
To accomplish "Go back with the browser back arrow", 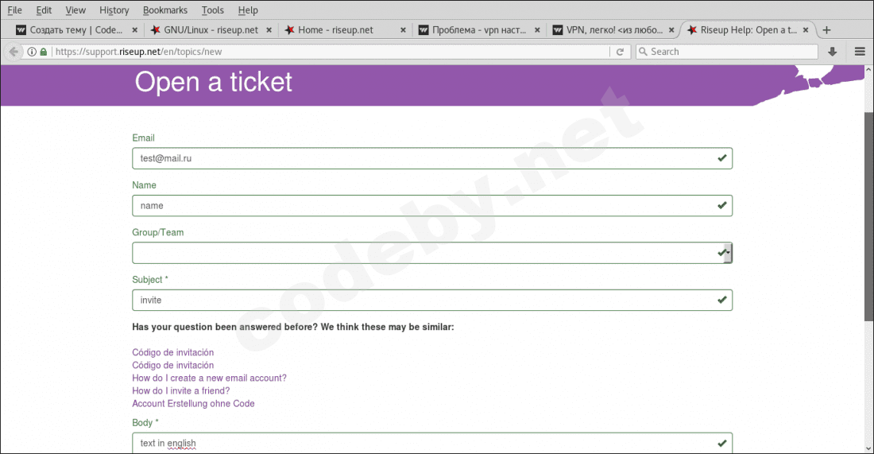I will (x=14, y=52).
